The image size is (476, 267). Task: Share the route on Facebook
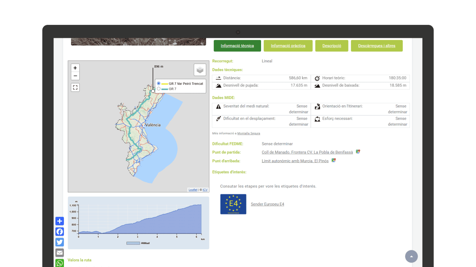59,232
